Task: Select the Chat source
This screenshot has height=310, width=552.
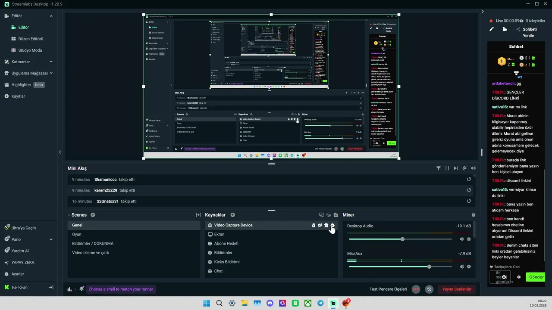Action: [272, 271]
